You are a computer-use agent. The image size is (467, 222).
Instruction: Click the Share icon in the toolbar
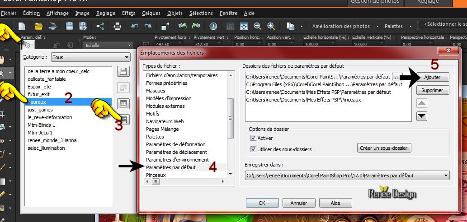click(100, 26)
